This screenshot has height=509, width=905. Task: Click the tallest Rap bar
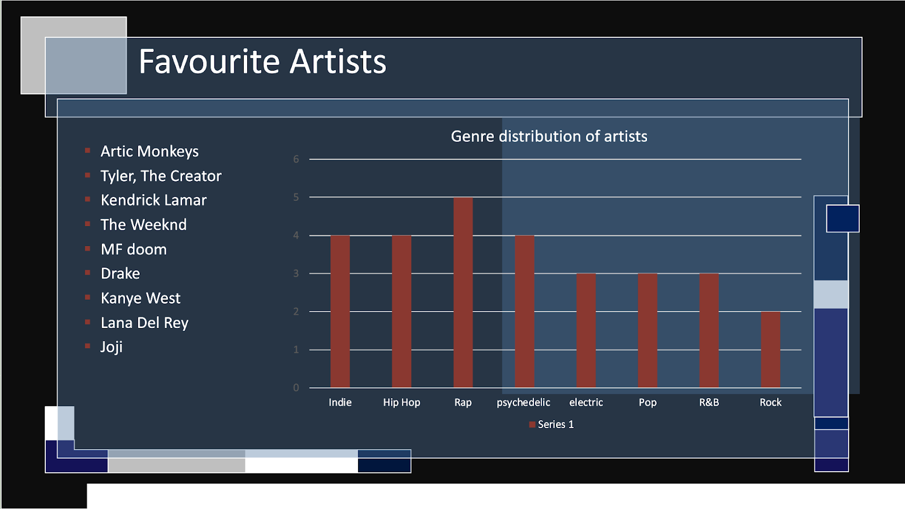tap(463, 292)
